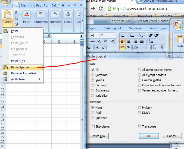Screen dimensions: 184x149
Task: Click Excel vertical scrollbar up arrow
Action: point(82,44)
